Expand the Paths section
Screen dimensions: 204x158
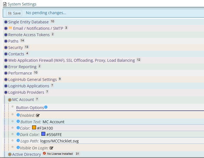tap(6, 41)
